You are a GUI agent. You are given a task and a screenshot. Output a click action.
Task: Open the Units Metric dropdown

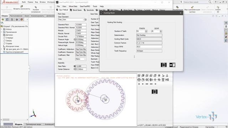coord(81,59)
